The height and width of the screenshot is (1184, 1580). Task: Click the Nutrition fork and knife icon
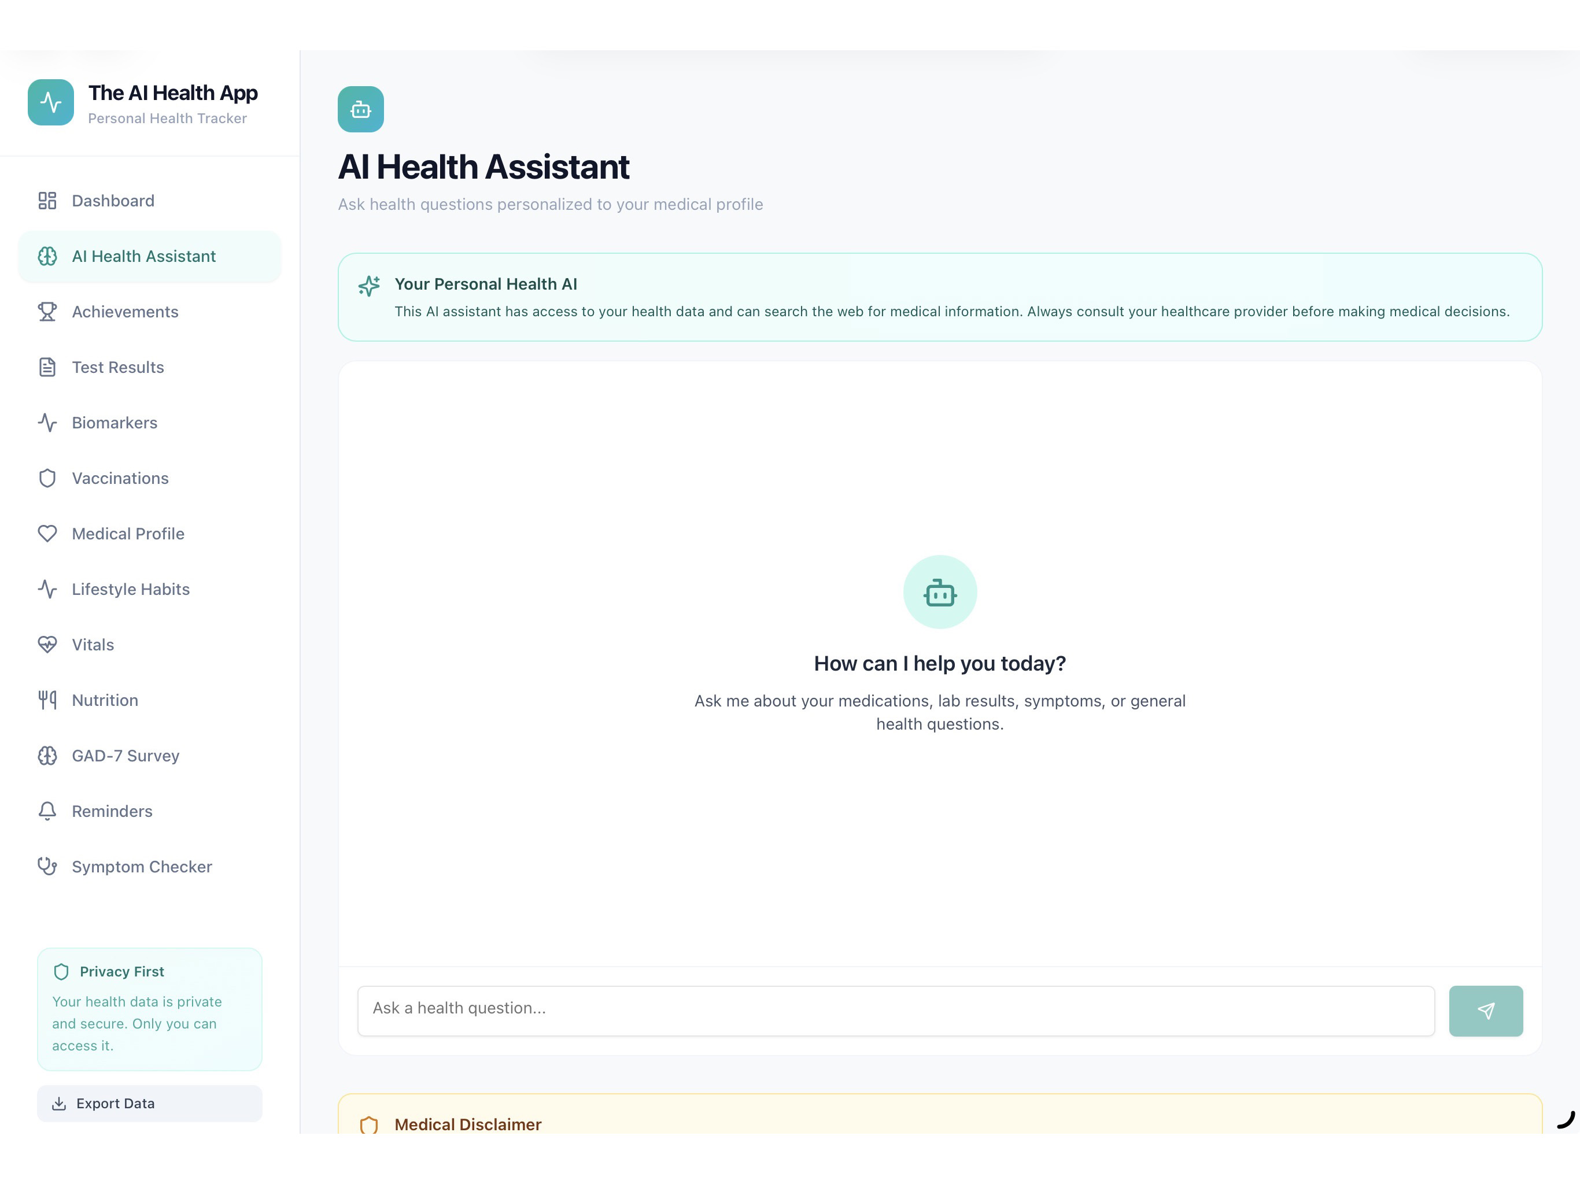tap(47, 700)
